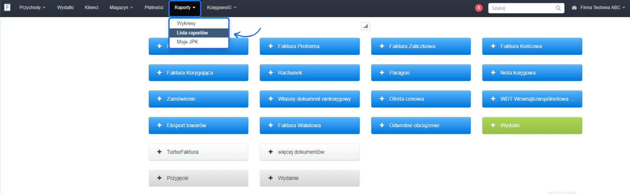The width and height of the screenshot is (630, 194).
Task: Collapse the Raporty dropdown menu
Action: point(185,8)
